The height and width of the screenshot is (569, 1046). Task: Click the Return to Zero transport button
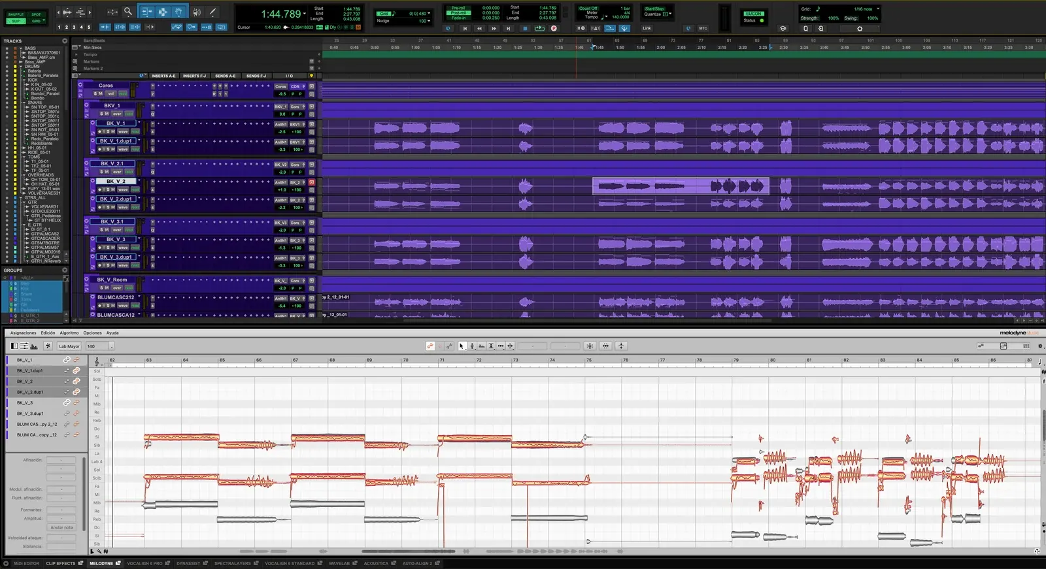465,28
